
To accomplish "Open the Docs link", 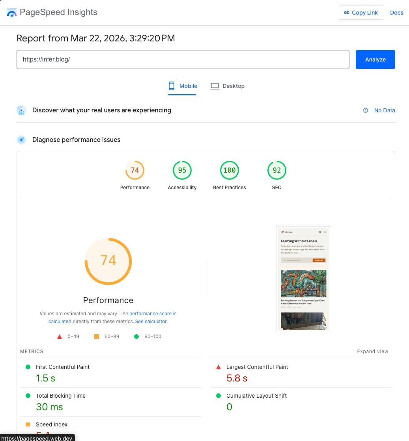I will 396,13.
